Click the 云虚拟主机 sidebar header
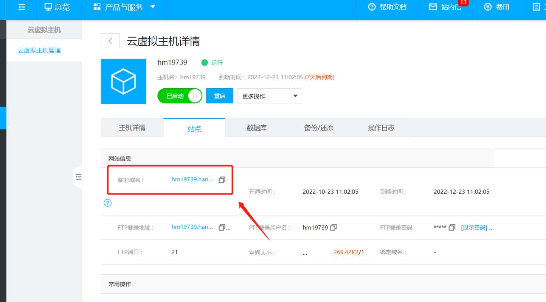 point(44,29)
